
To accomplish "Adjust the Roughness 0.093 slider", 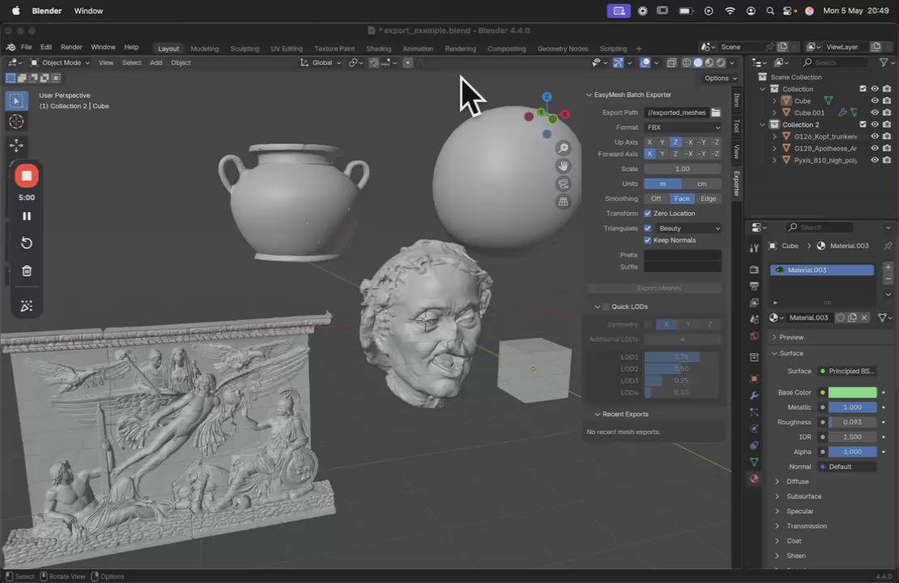I will (x=853, y=422).
